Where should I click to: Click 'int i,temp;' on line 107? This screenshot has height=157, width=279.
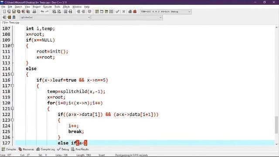coord(41,28)
